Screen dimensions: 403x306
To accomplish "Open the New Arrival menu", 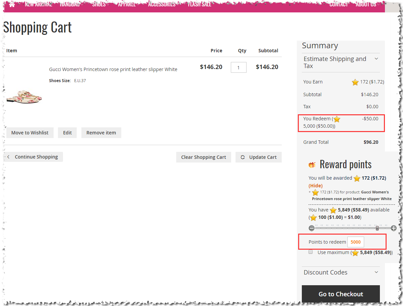I will pos(38,4).
